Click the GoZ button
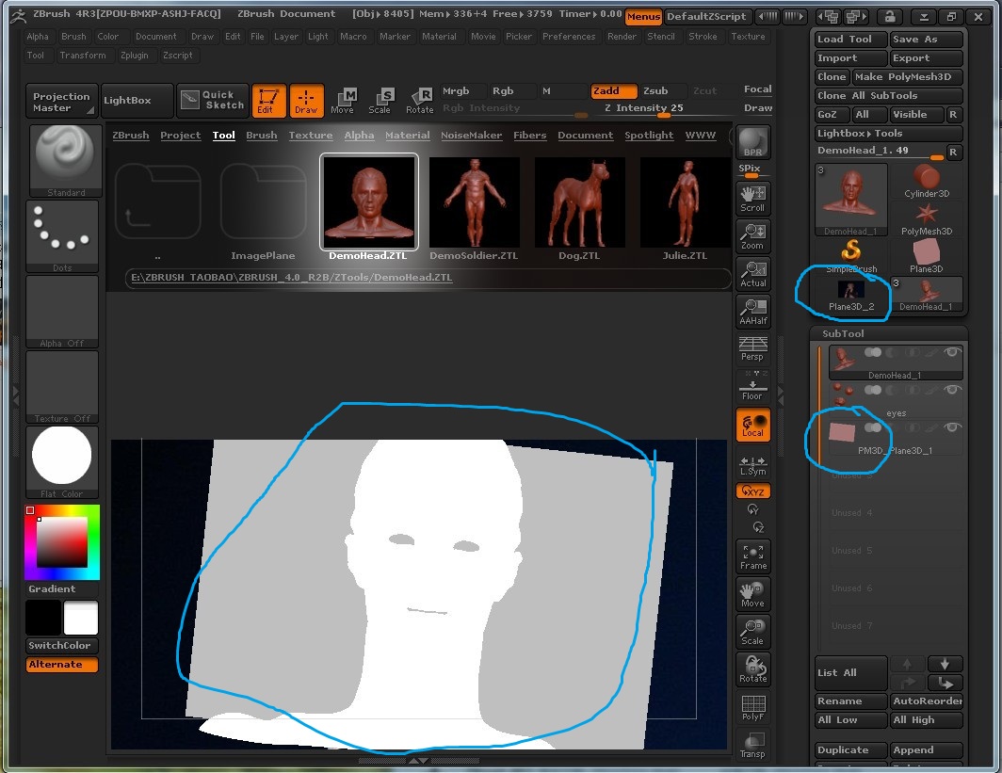This screenshot has height=773, width=1002. (x=832, y=114)
